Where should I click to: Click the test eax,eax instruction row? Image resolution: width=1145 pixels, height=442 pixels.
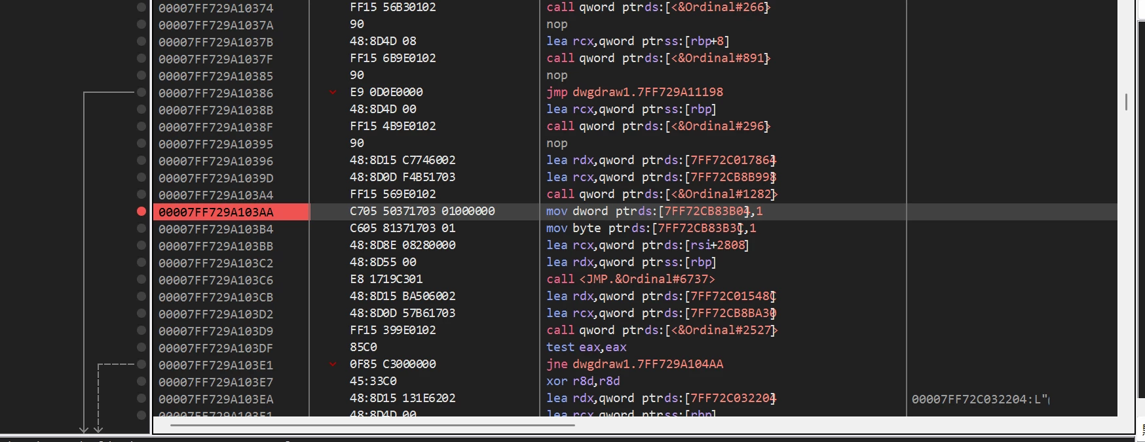tap(586, 347)
